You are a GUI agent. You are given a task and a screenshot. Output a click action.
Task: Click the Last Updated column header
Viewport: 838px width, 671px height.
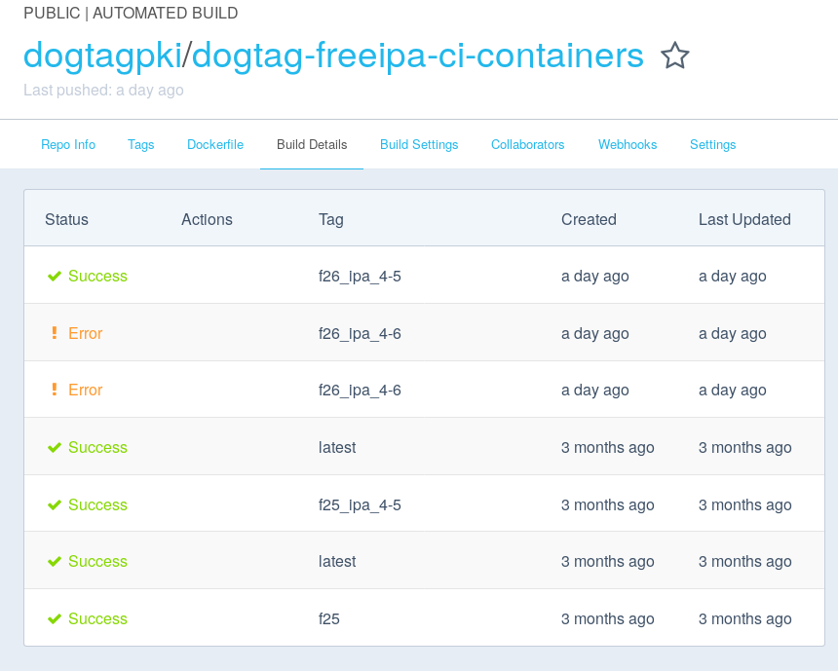click(744, 219)
